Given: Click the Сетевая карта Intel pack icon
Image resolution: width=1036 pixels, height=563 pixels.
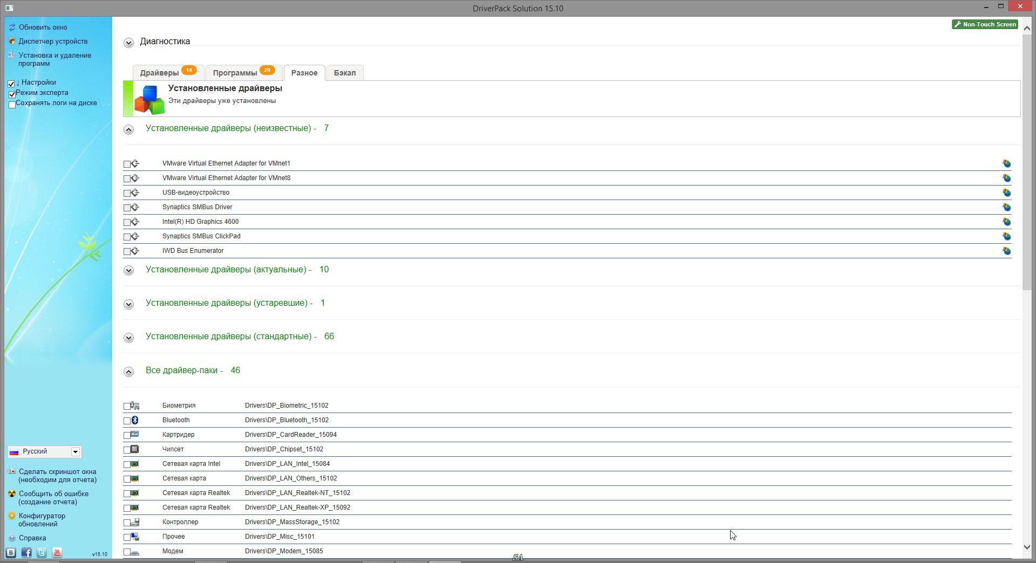Looking at the screenshot, I should 135,464.
